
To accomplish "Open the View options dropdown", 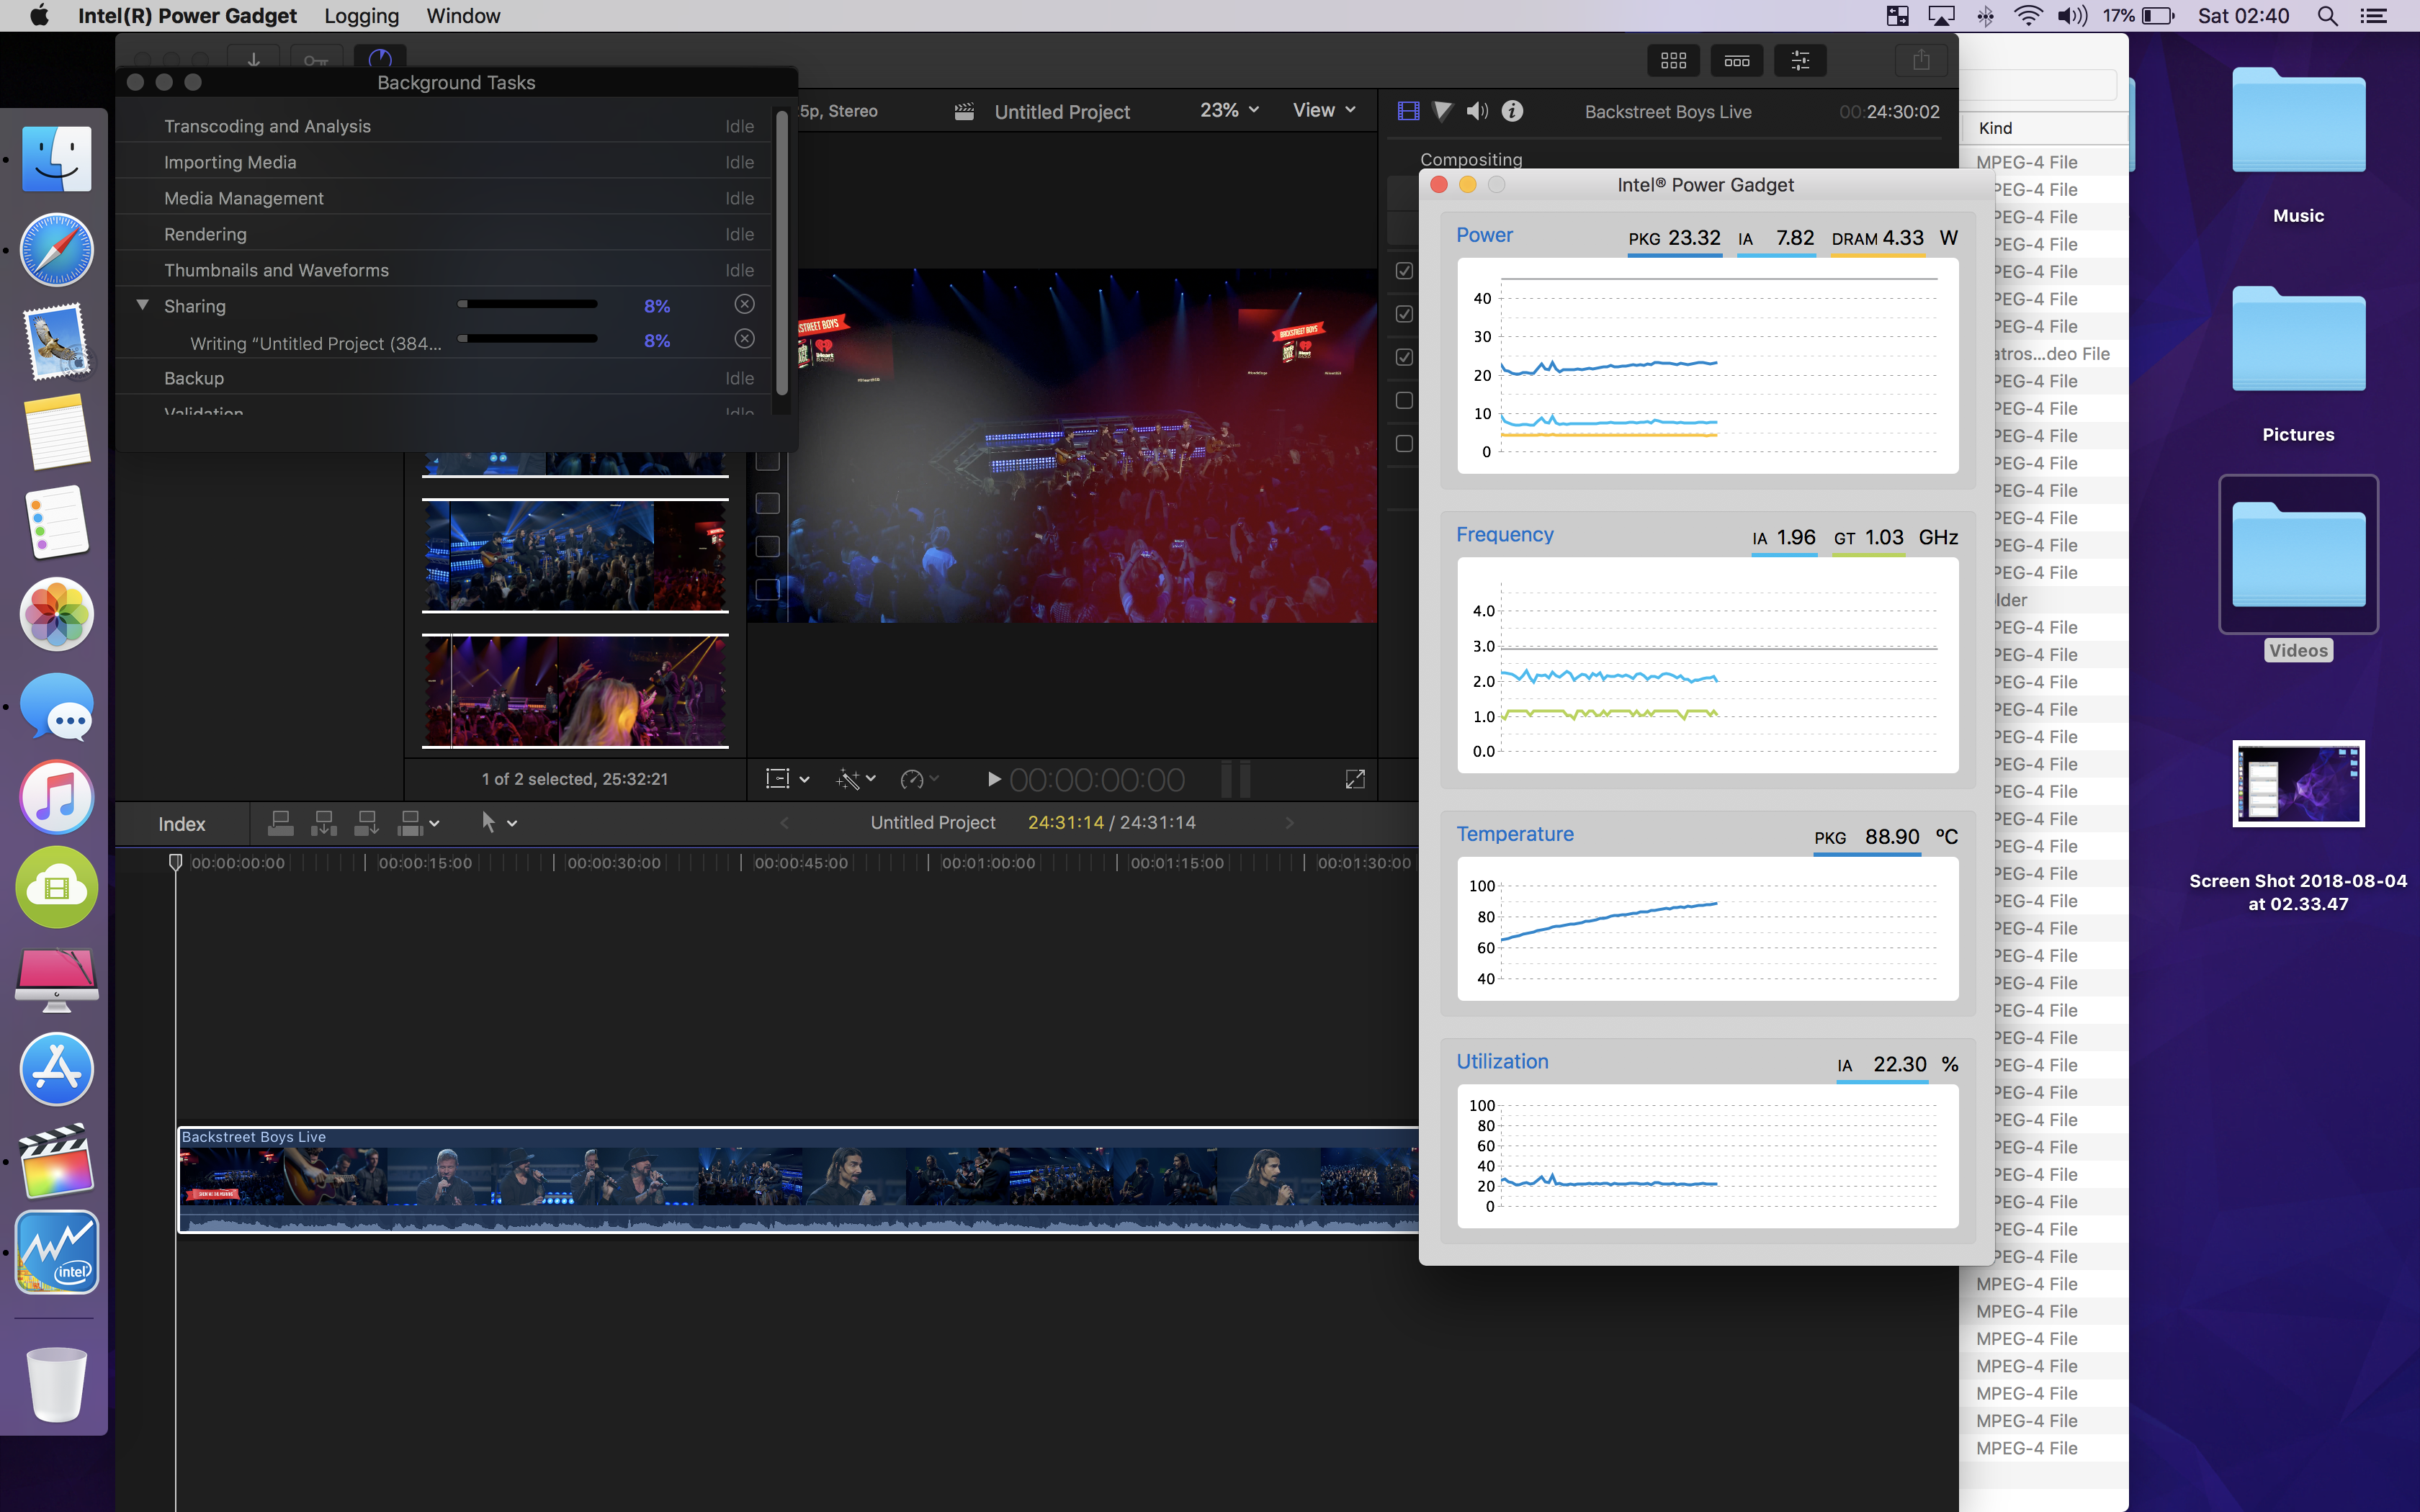I will (x=1324, y=110).
